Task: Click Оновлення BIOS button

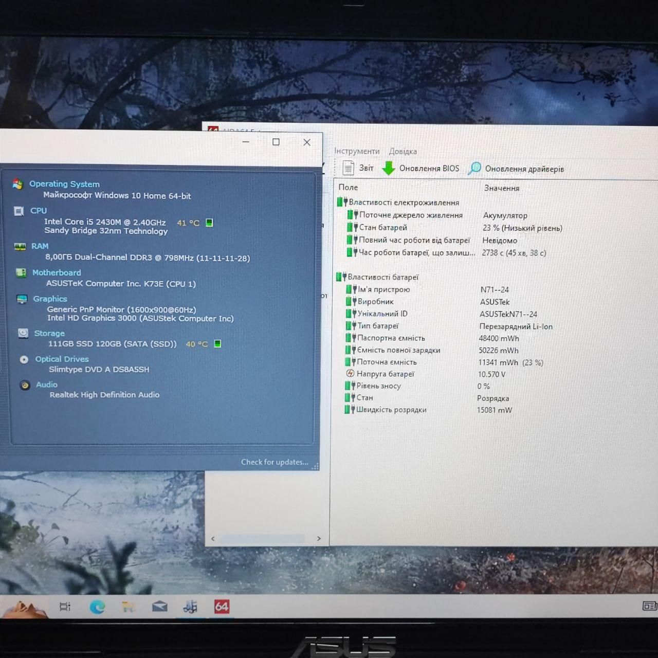Action: coord(421,168)
